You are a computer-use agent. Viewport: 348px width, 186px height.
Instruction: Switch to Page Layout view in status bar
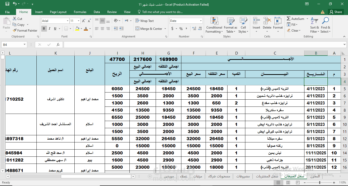[x=288, y=182]
